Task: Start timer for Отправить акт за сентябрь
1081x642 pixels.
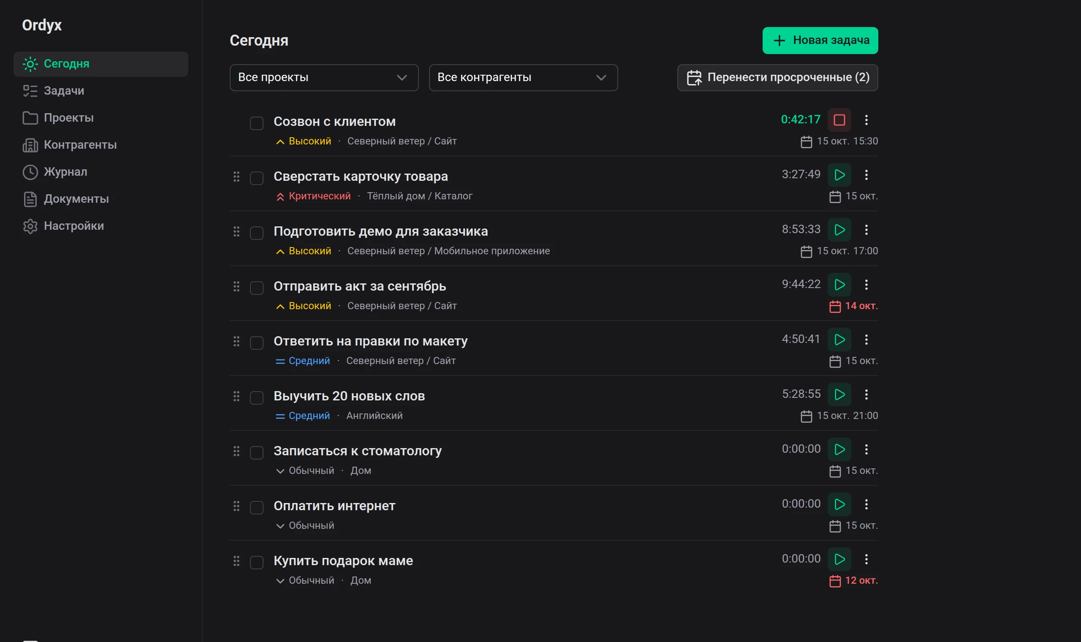Action: [x=839, y=285]
